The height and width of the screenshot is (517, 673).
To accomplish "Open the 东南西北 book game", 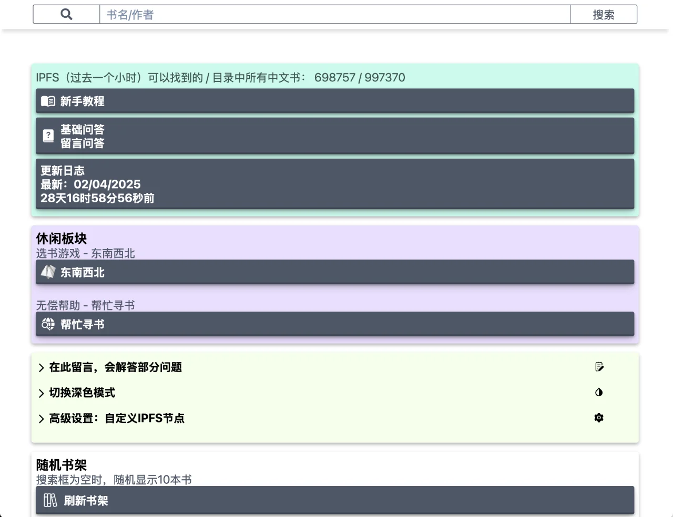I will tap(335, 272).
